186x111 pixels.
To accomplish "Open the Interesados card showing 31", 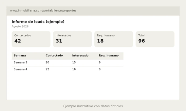I will [x=72, y=39].
